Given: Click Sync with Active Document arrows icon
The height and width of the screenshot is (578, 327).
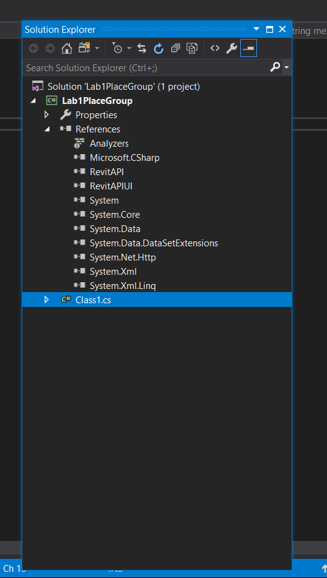Looking at the screenshot, I should pos(142,48).
